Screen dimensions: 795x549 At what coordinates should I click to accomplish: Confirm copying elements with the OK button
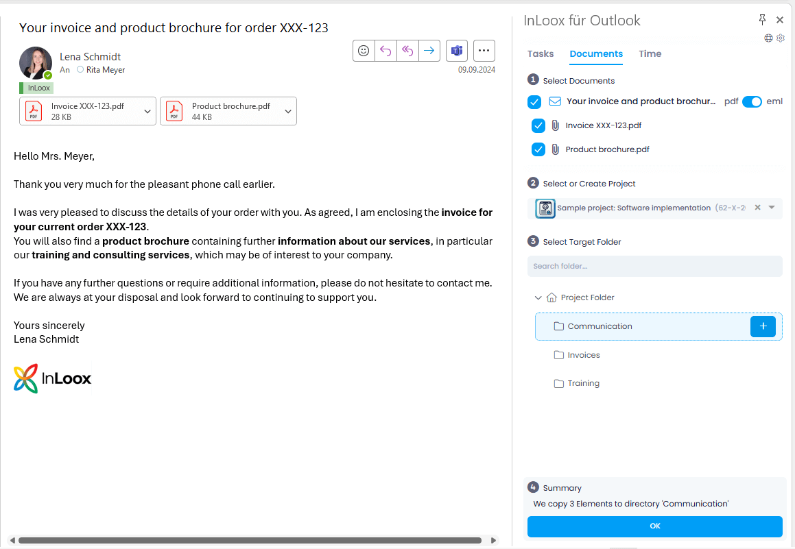pyautogui.click(x=654, y=526)
